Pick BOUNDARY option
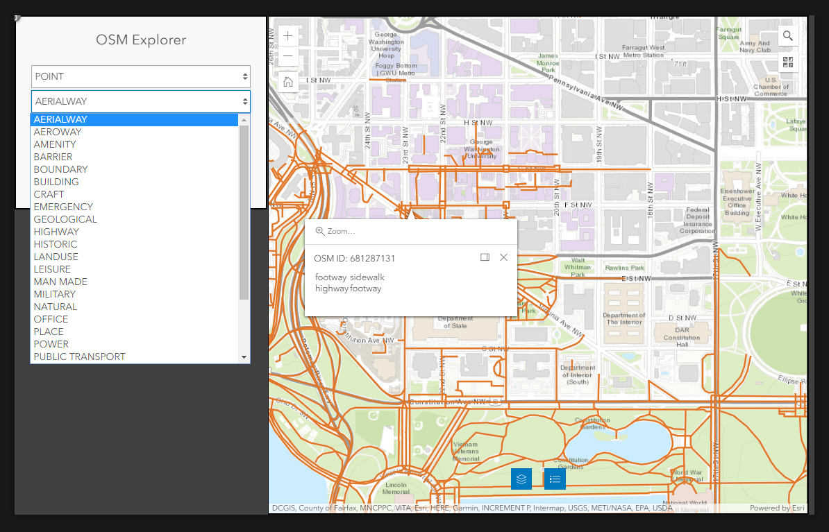Screen dimensions: 829x532 134,169
